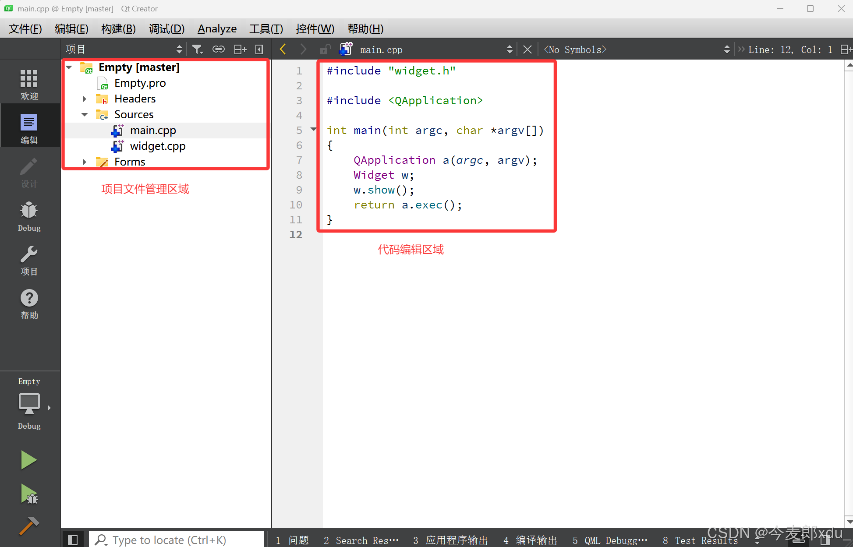Start debugging with the Run-Debug icon
The height and width of the screenshot is (547, 853).
[x=29, y=494]
